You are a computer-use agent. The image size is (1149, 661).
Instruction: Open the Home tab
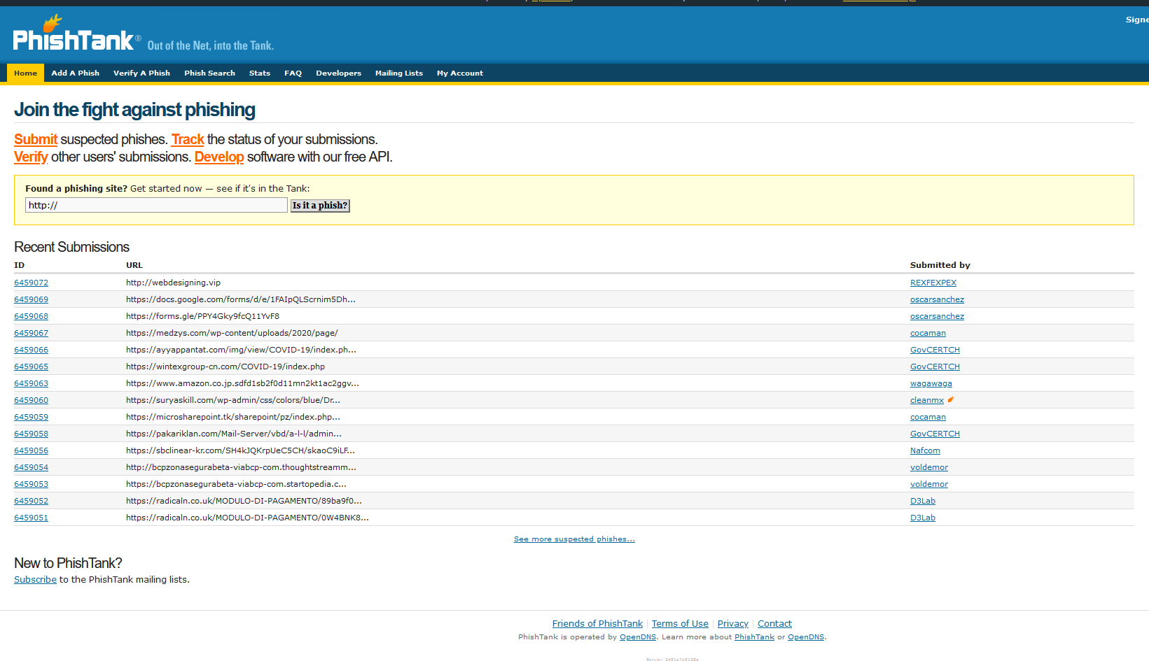coord(25,73)
